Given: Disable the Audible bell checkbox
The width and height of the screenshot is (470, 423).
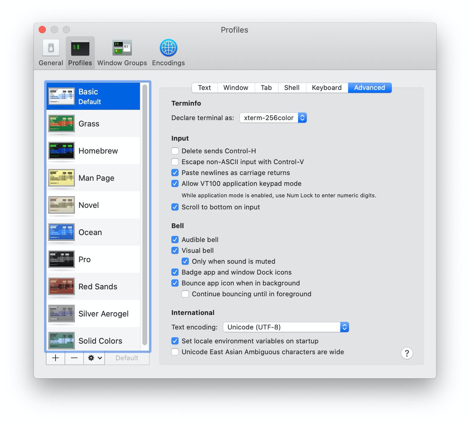Looking at the screenshot, I should coord(175,240).
